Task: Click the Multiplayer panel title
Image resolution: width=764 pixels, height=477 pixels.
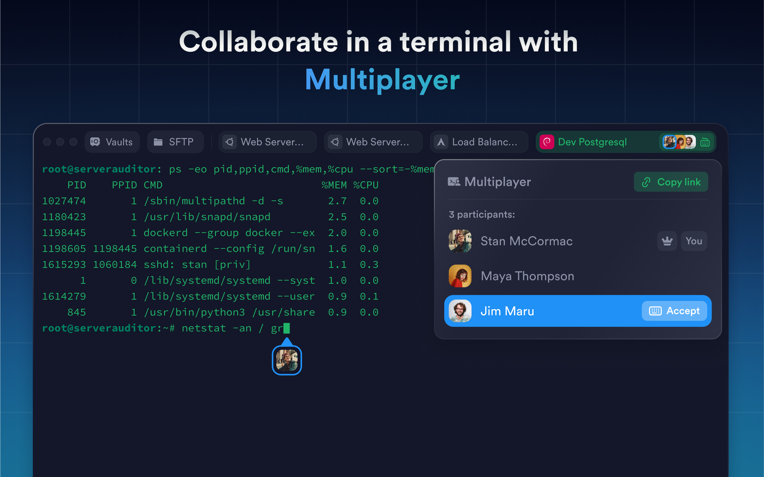Action: pos(498,182)
